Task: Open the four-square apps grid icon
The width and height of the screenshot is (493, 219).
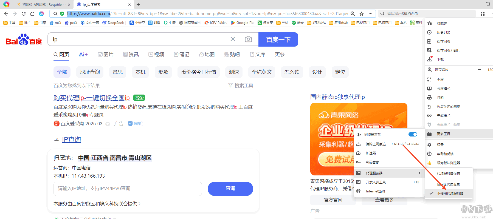Action: [x=483, y=14]
